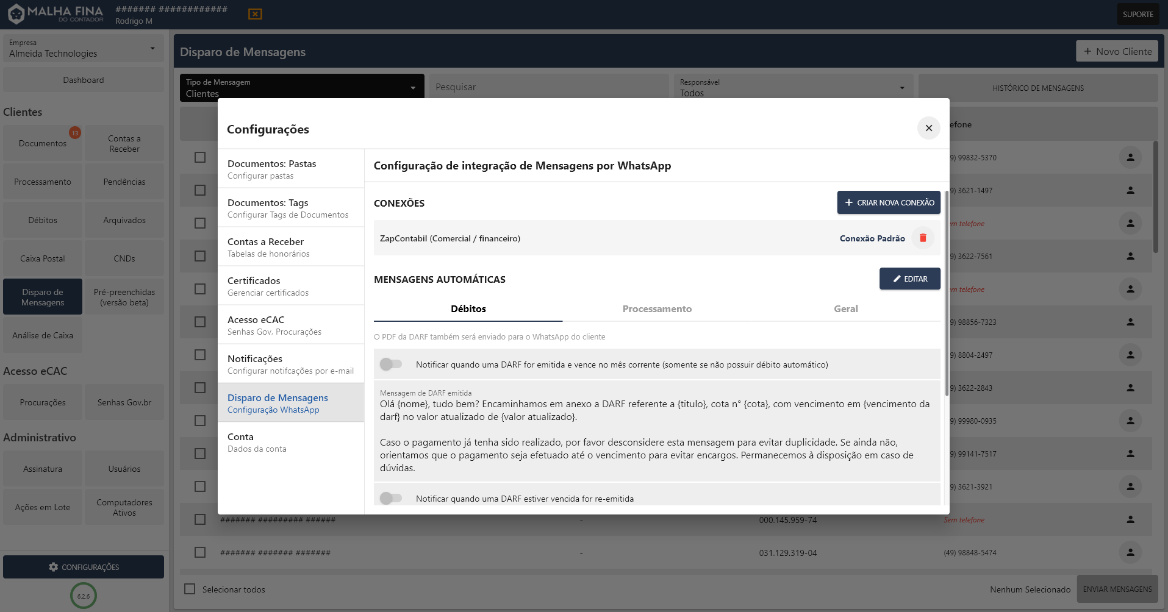
Task: Delete the ZapContabil connection with trash icon
Action: (x=923, y=238)
